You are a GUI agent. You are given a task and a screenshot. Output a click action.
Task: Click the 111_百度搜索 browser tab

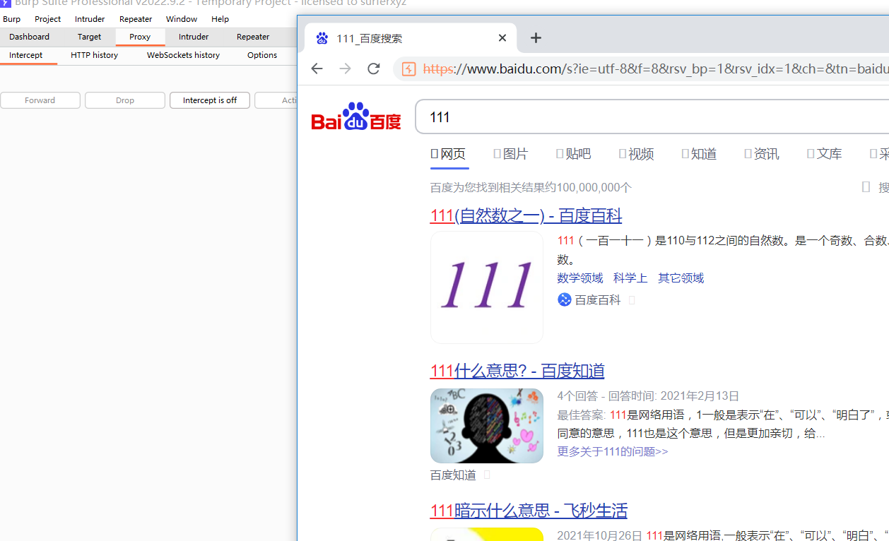(x=411, y=38)
